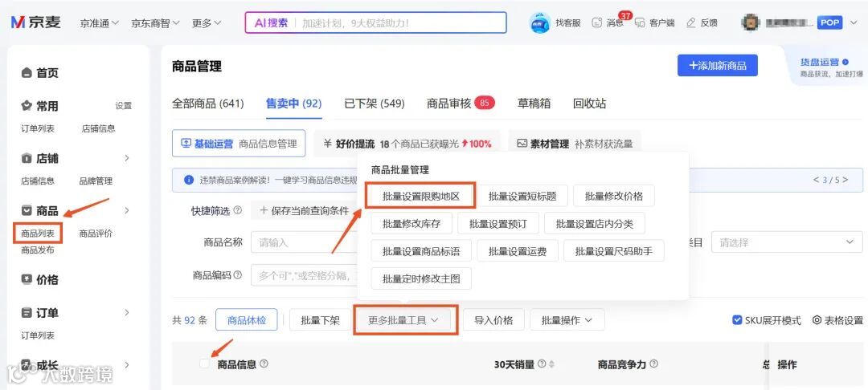Open the 找客服 robot icon
Viewport: 868px width, 390px height.
point(540,22)
